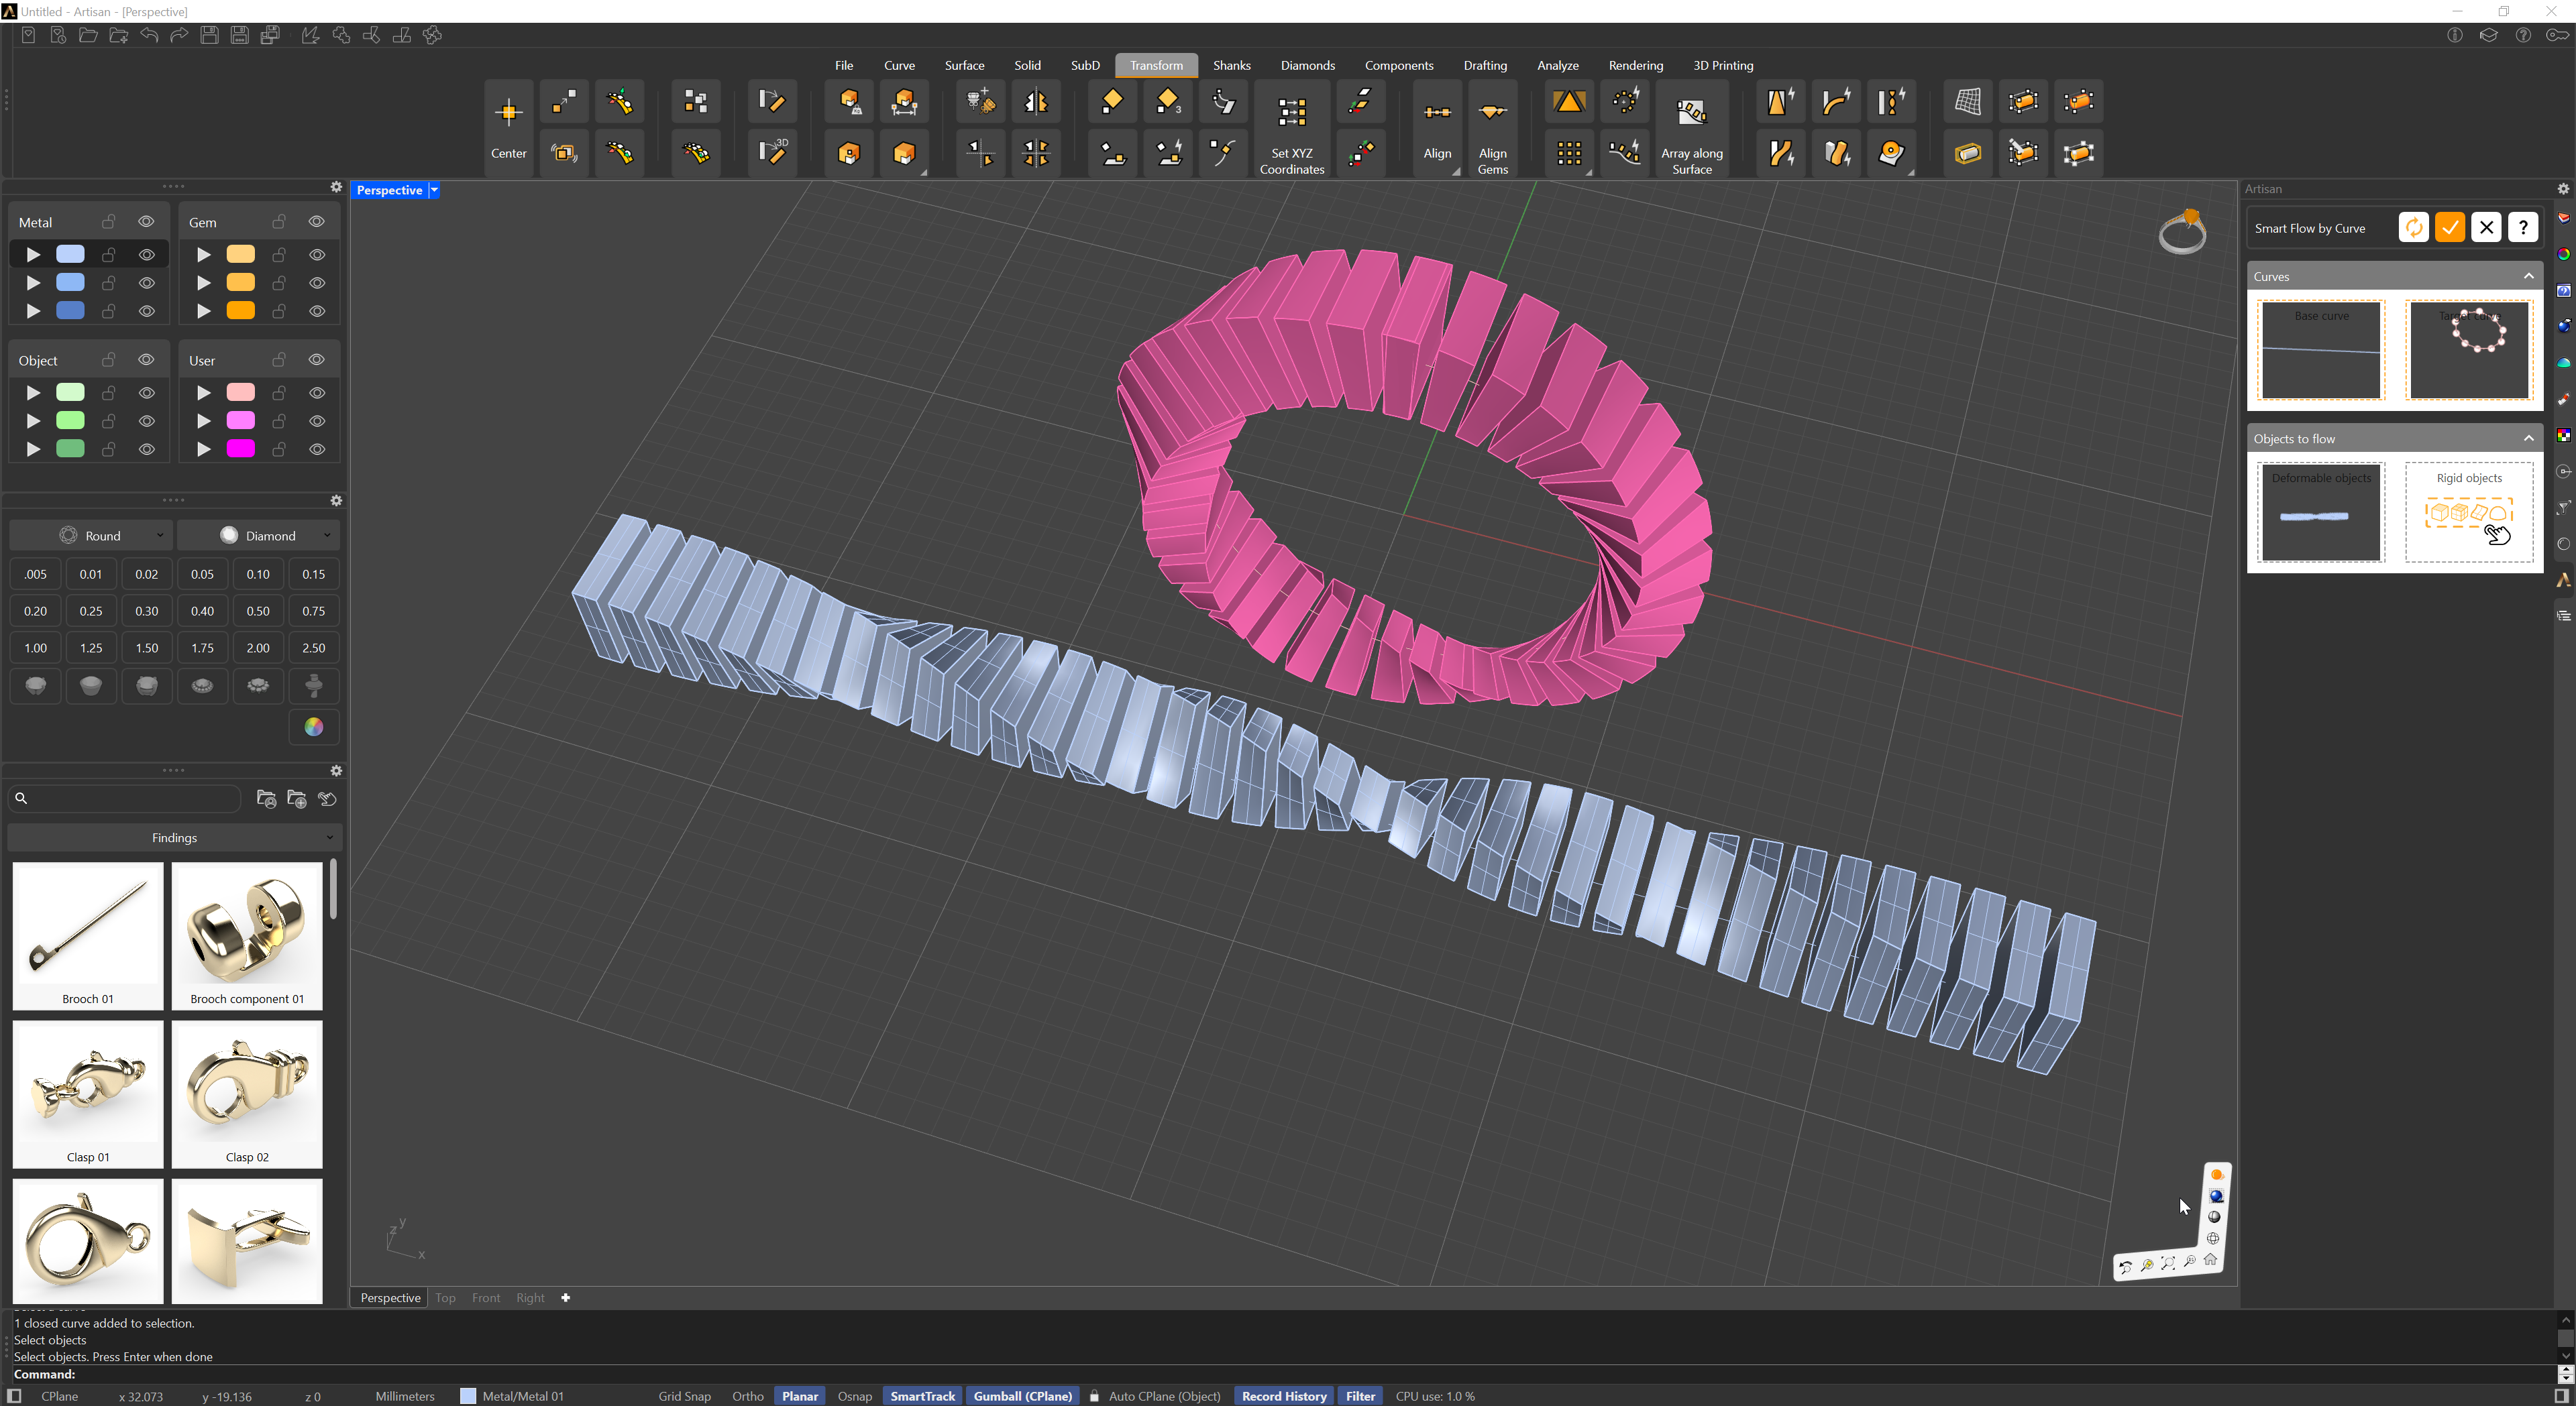The width and height of the screenshot is (2576, 1406).
Task: Select the first gem cut shape icon
Action: (x=35, y=685)
